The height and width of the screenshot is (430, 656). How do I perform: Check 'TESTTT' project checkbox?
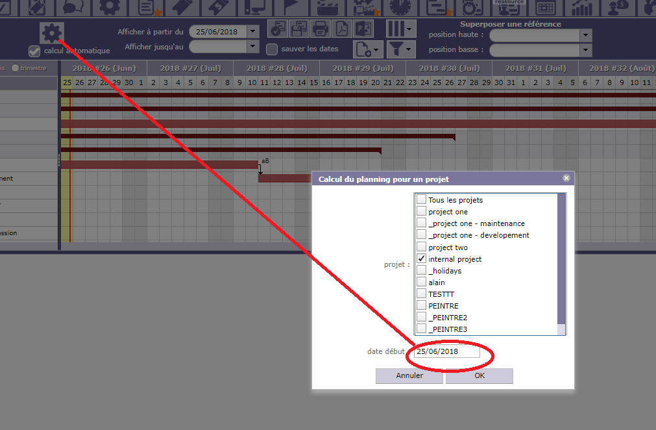[421, 294]
